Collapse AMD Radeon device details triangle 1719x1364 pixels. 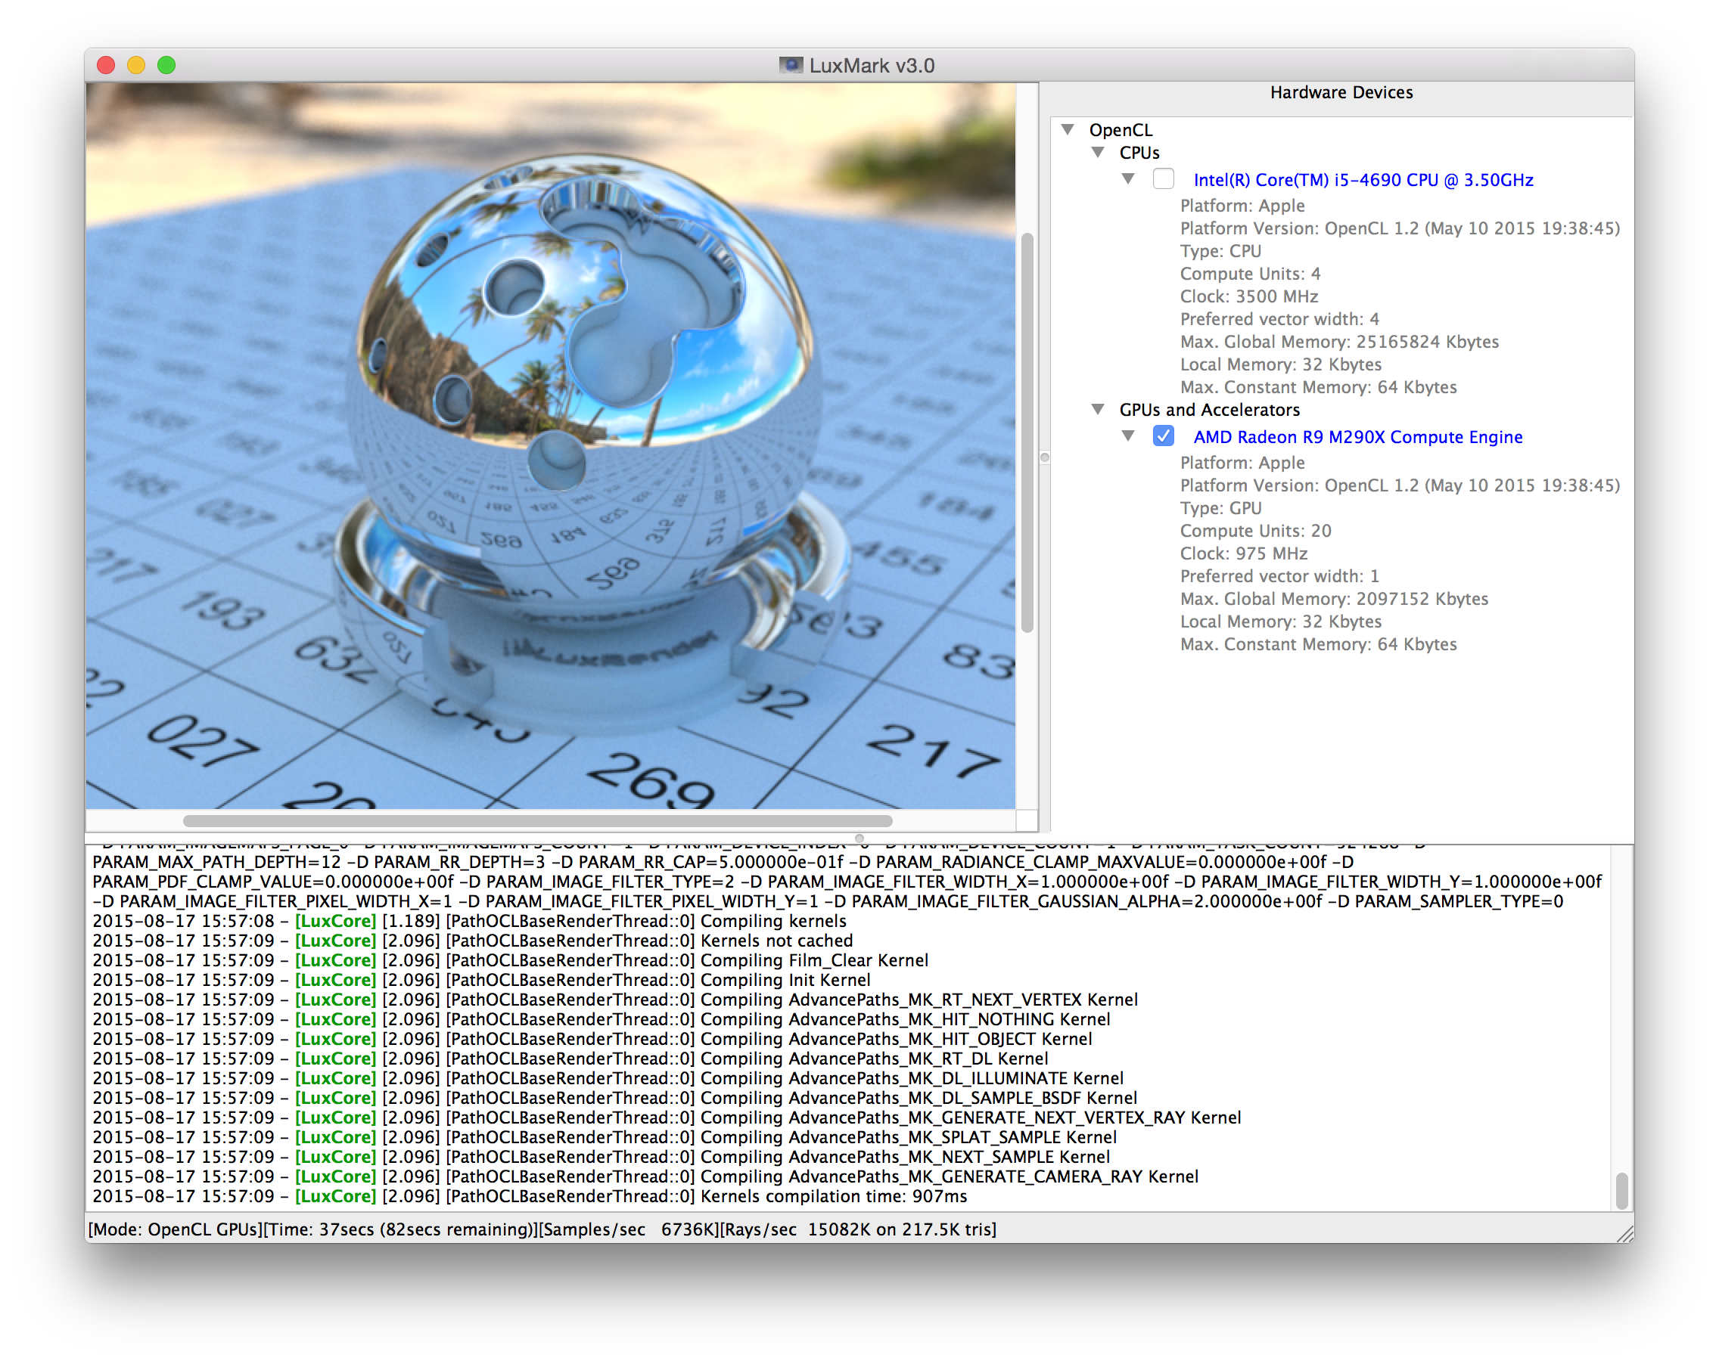click(1128, 436)
